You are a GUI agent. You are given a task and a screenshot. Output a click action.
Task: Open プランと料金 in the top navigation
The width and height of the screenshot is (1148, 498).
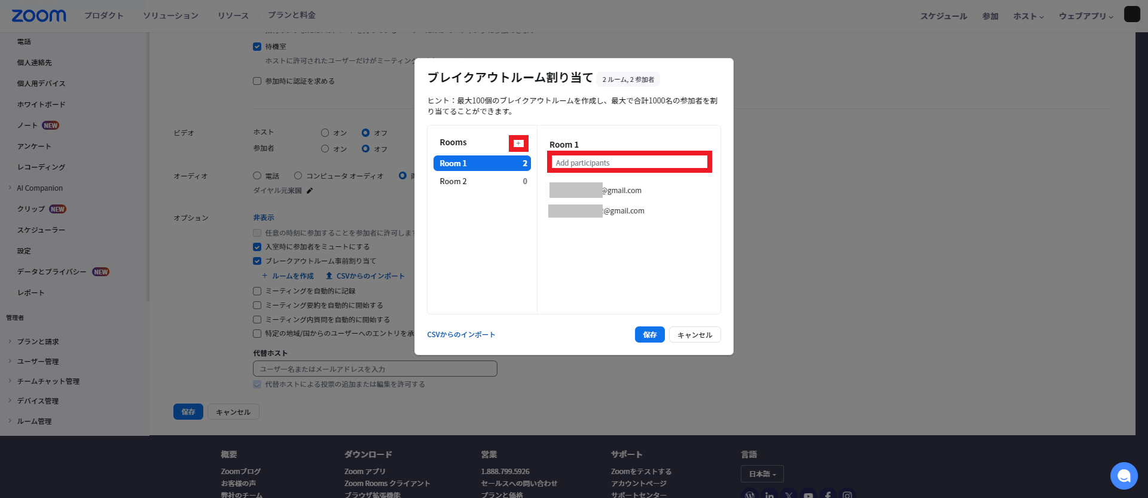tap(291, 15)
